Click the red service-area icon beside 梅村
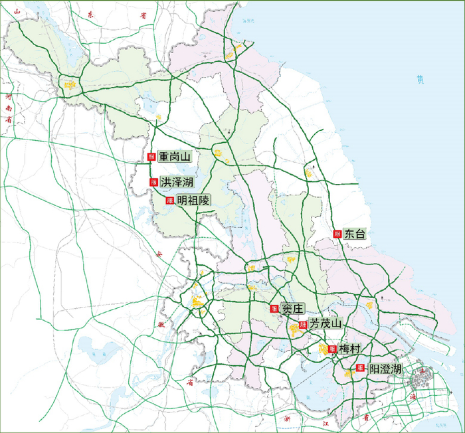465x433 pixels. point(332,349)
